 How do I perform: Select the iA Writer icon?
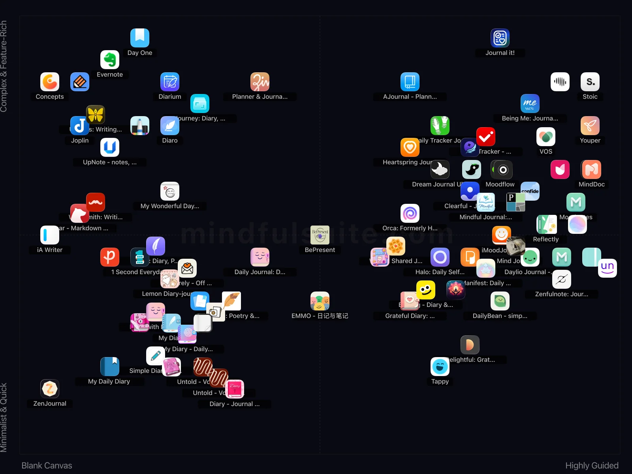49,235
